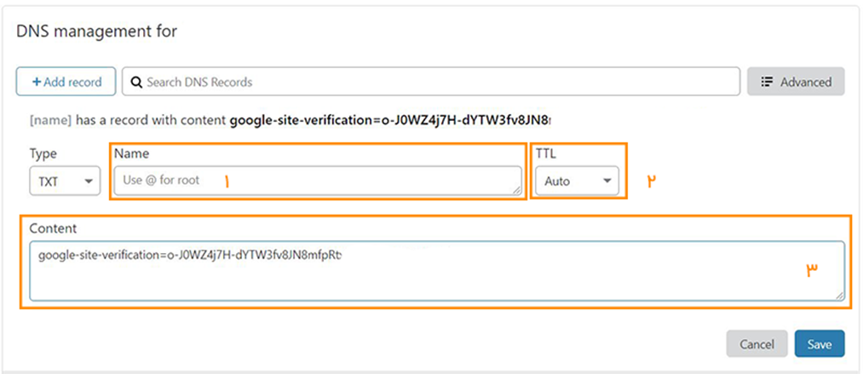
Task: Click the caret arrow next to TXT
Action: pyautogui.click(x=89, y=181)
